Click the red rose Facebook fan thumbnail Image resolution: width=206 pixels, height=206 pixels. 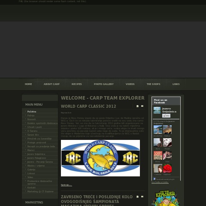pos(167,168)
